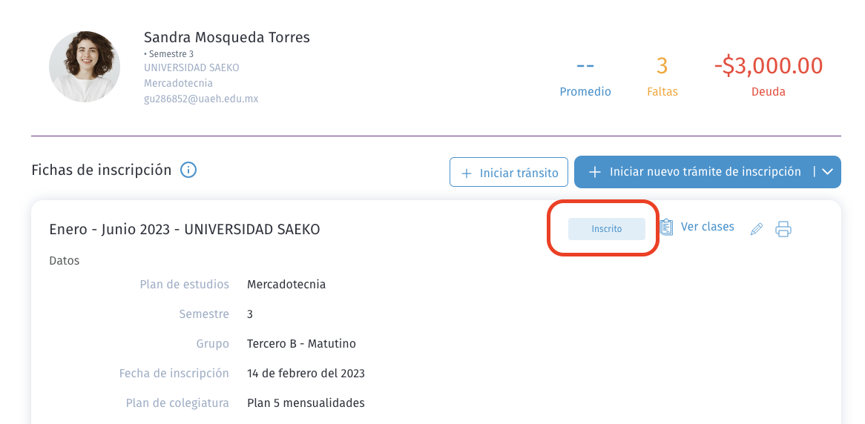This screenshot has height=424, width=865.
Task: Open Sandra Mosqueda Torres profile photo
Action: 85,67
